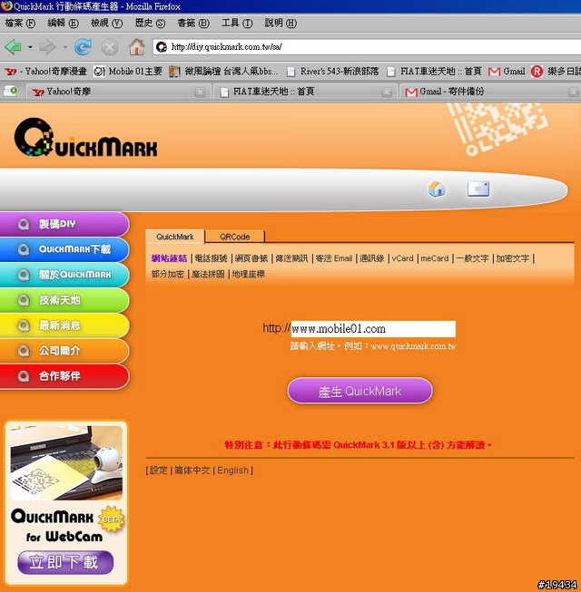
Task: Switch language to English
Action: click(x=232, y=471)
